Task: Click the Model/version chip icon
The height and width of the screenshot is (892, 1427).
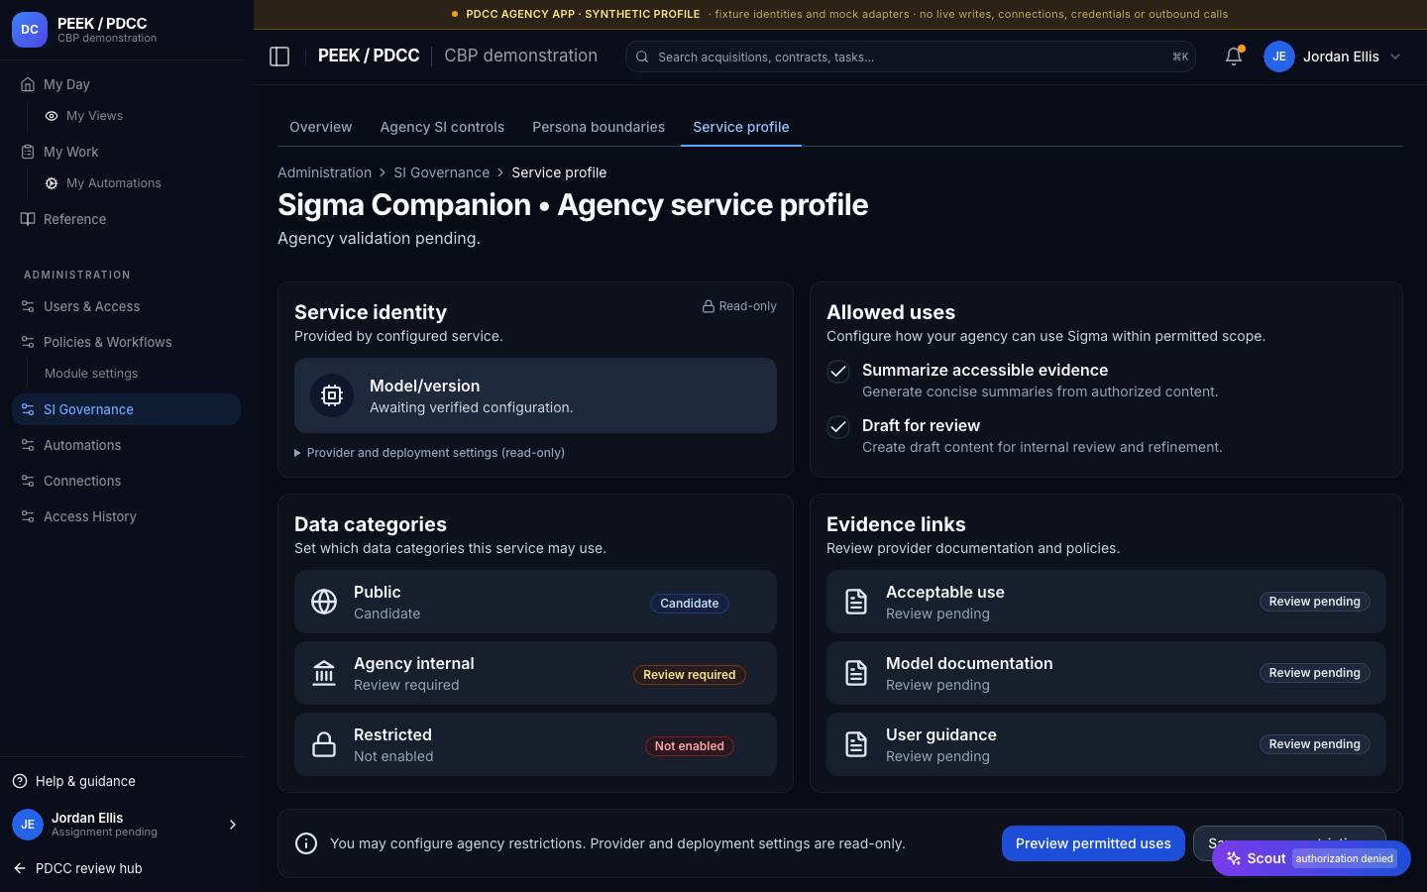Action: tap(332, 395)
